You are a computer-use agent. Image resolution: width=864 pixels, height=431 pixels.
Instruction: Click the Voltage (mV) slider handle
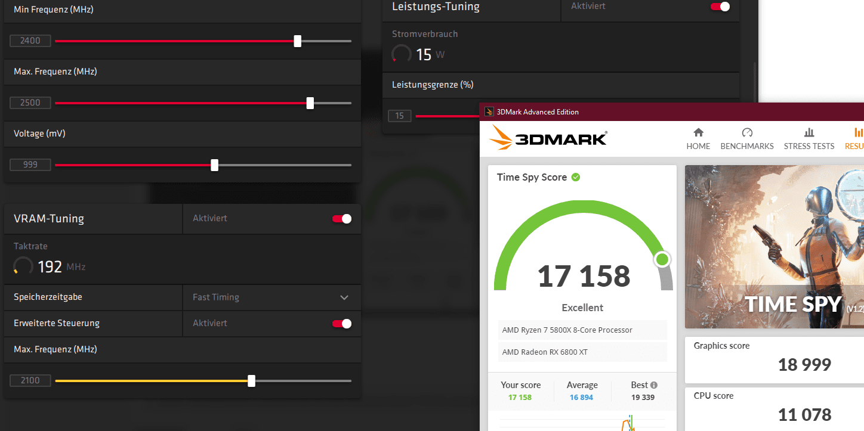click(215, 165)
